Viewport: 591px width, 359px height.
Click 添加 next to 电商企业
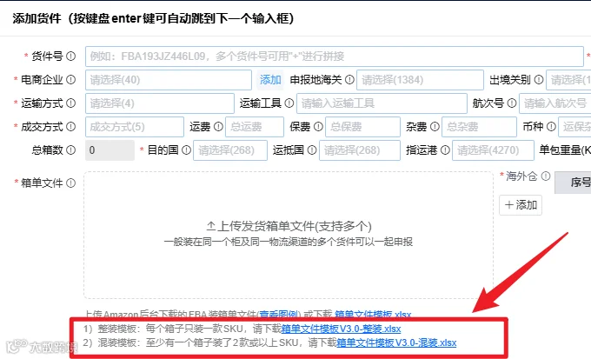coord(270,80)
